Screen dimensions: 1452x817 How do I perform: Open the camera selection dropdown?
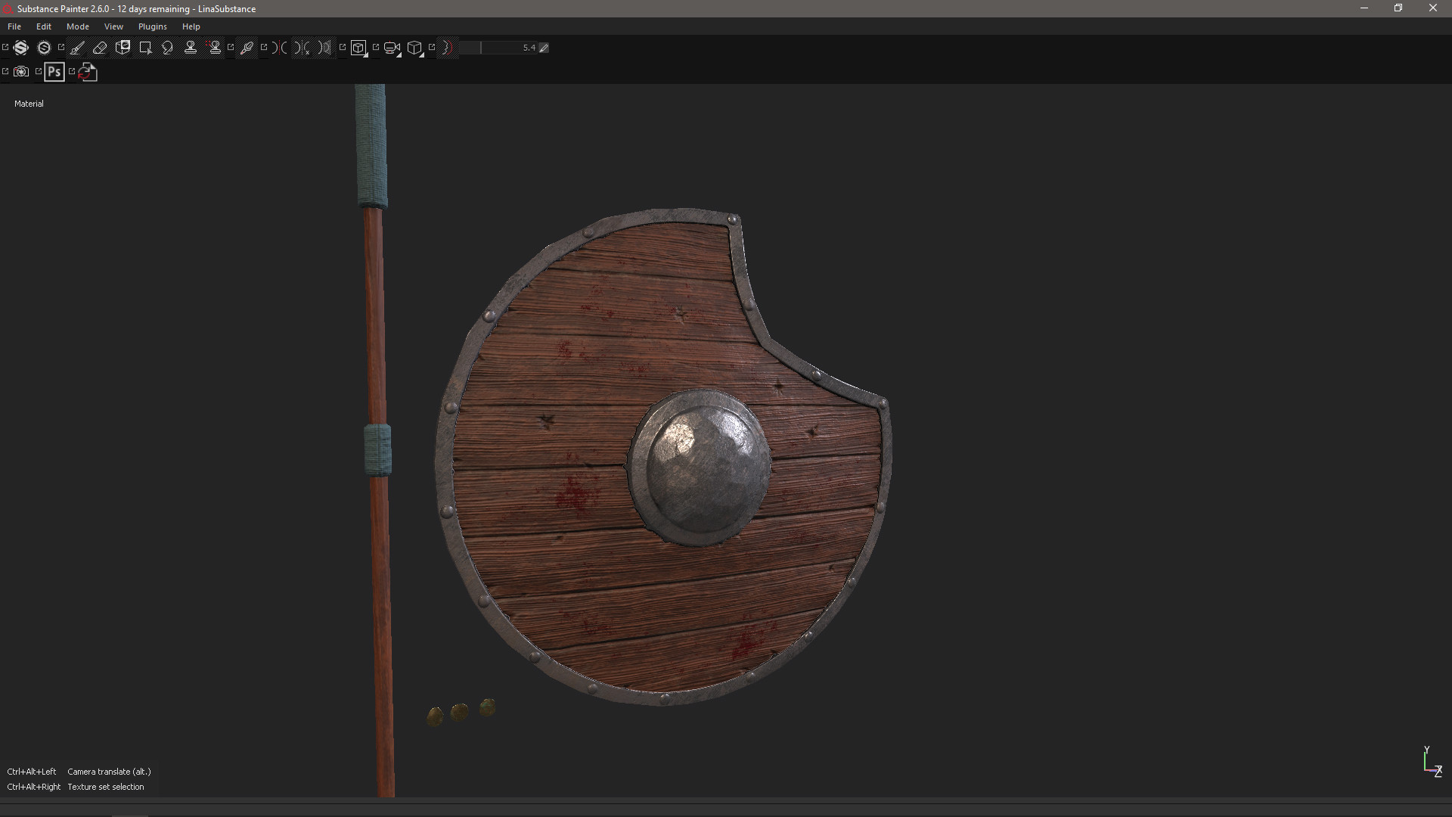pyautogui.click(x=392, y=48)
